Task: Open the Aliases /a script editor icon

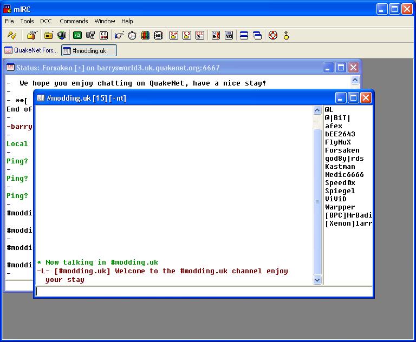Action: [77, 35]
